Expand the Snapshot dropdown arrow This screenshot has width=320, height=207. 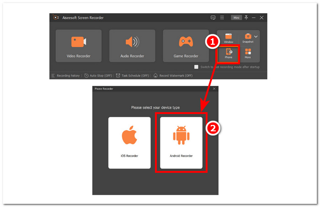256,36
